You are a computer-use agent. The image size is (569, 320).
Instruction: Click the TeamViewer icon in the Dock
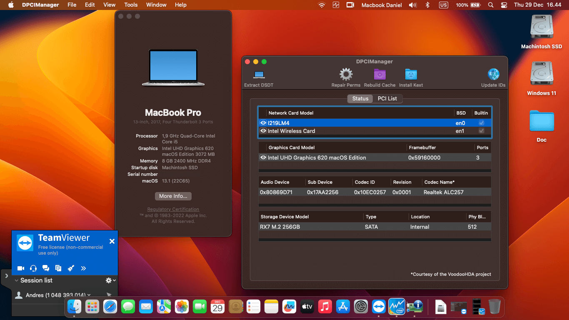click(379, 307)
